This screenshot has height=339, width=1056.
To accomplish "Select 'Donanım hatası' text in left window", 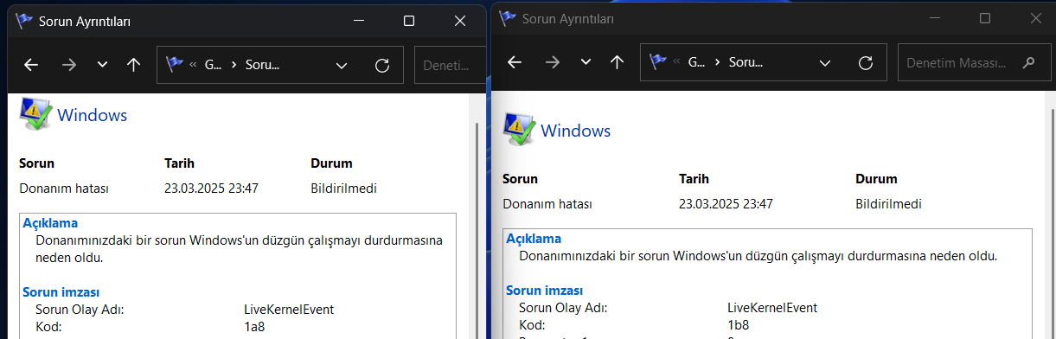I will [64, 188].
